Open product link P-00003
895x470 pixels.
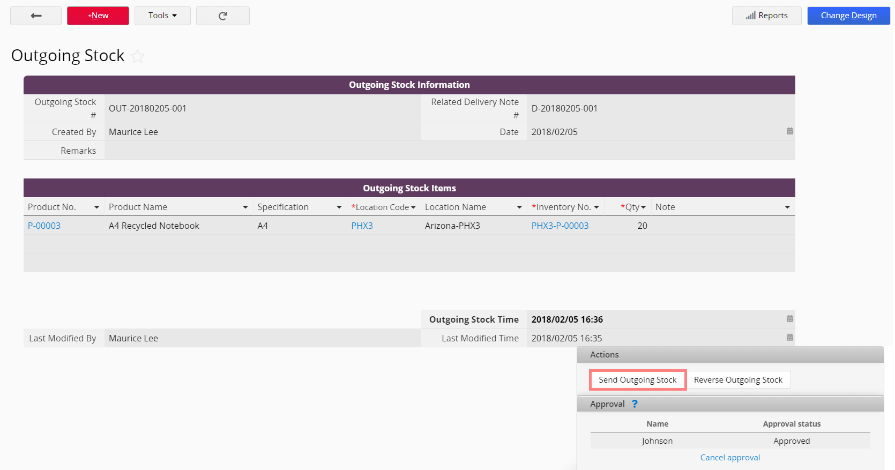[44, 226]
